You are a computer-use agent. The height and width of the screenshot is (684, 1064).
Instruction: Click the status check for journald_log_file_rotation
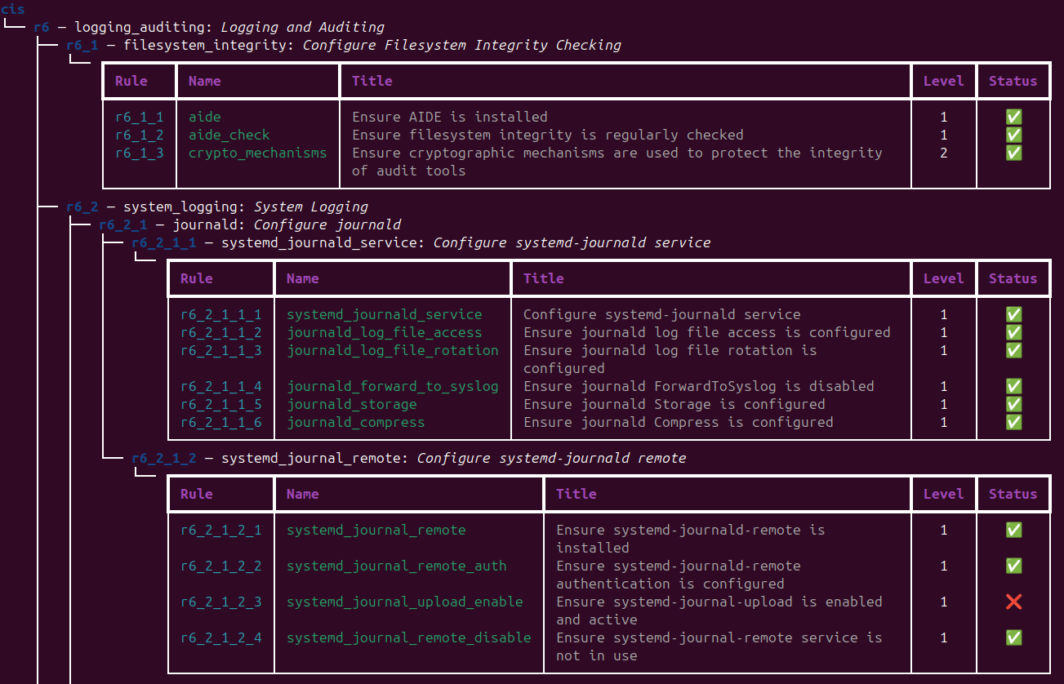coord(1013,350)
